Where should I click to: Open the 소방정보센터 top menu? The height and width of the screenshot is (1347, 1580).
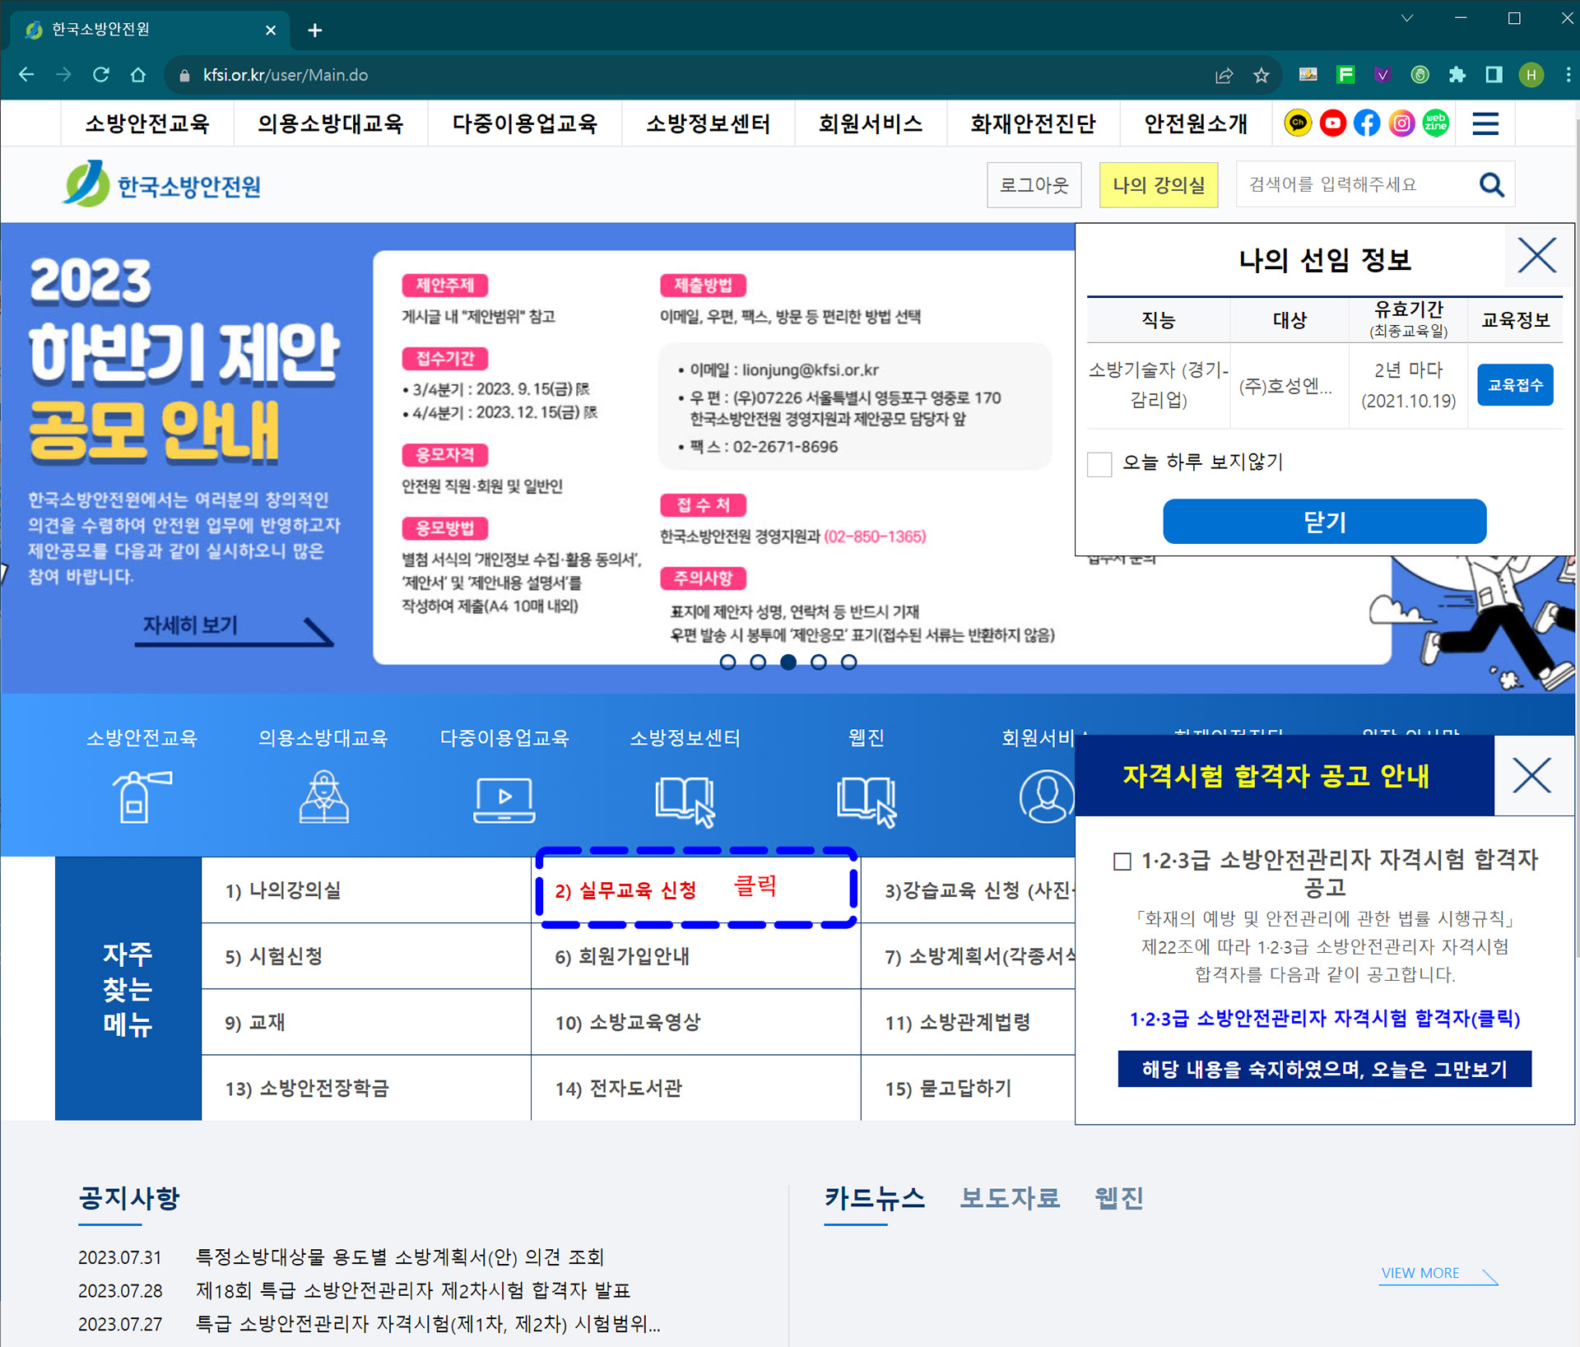coord(708,123)
